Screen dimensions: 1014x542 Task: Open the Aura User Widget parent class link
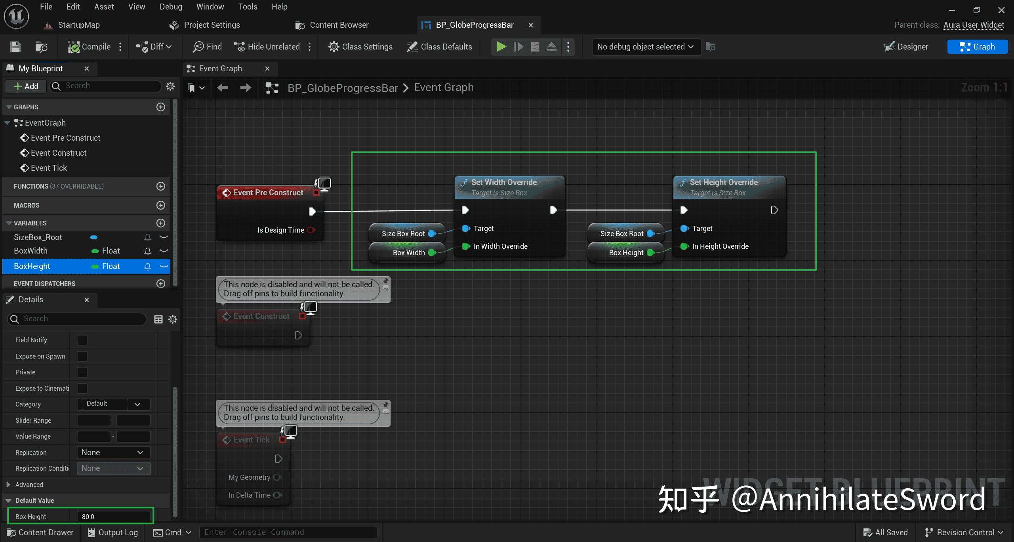(974, 25)
